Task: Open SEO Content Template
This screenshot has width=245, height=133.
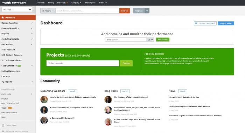Action: 12,55
